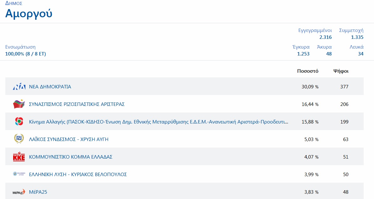Viewport: 374px width, 199px height.
Task: Click the ΜέΡΑ25 party logo
Action: click(x=19, y=192)
